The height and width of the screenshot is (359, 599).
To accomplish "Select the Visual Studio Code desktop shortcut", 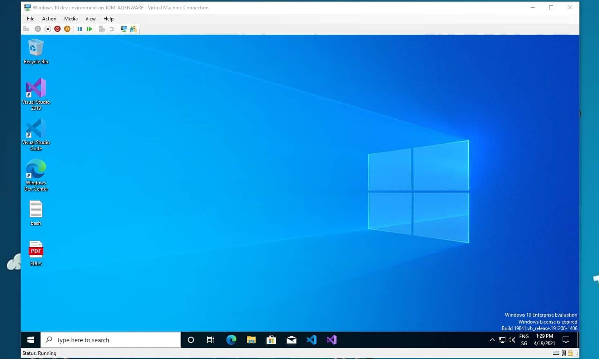I will click(x=36, y=135).
